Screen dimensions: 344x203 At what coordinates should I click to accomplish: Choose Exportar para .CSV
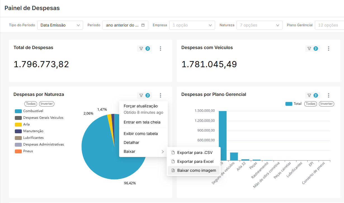[x=194, y=153]
